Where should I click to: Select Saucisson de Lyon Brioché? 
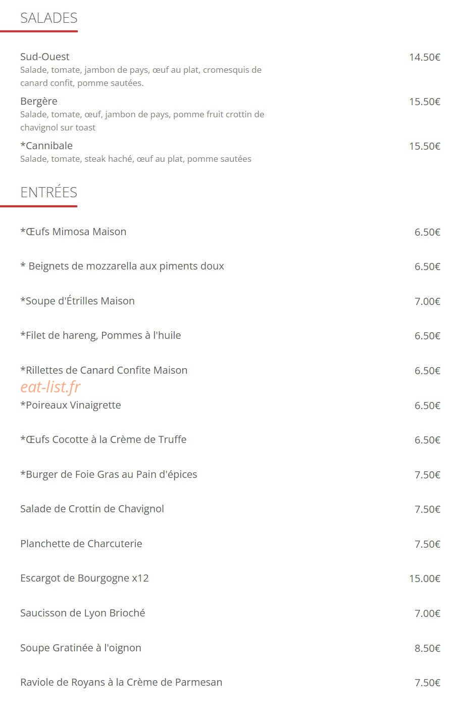(x=83, y=613)
